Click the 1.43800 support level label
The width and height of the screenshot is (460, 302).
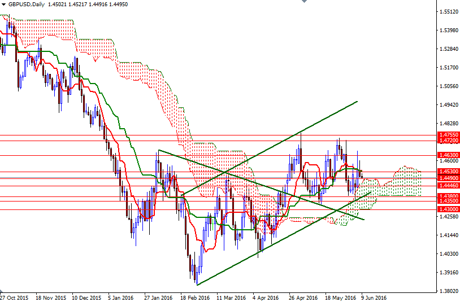click(448, 196)
